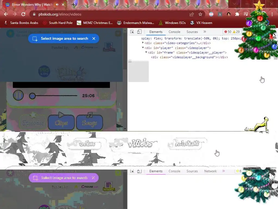Click the Games button in distorted strip
Image resolution: width=278 pixels, height=209 pixels.
pyautogui.click(x=87, y=144)
